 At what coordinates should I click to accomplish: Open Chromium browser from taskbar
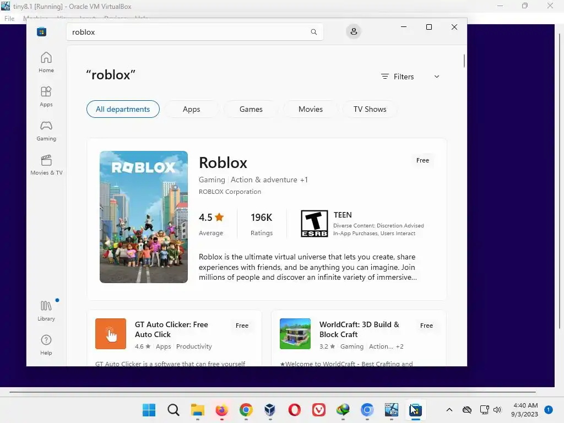[367, 410]
